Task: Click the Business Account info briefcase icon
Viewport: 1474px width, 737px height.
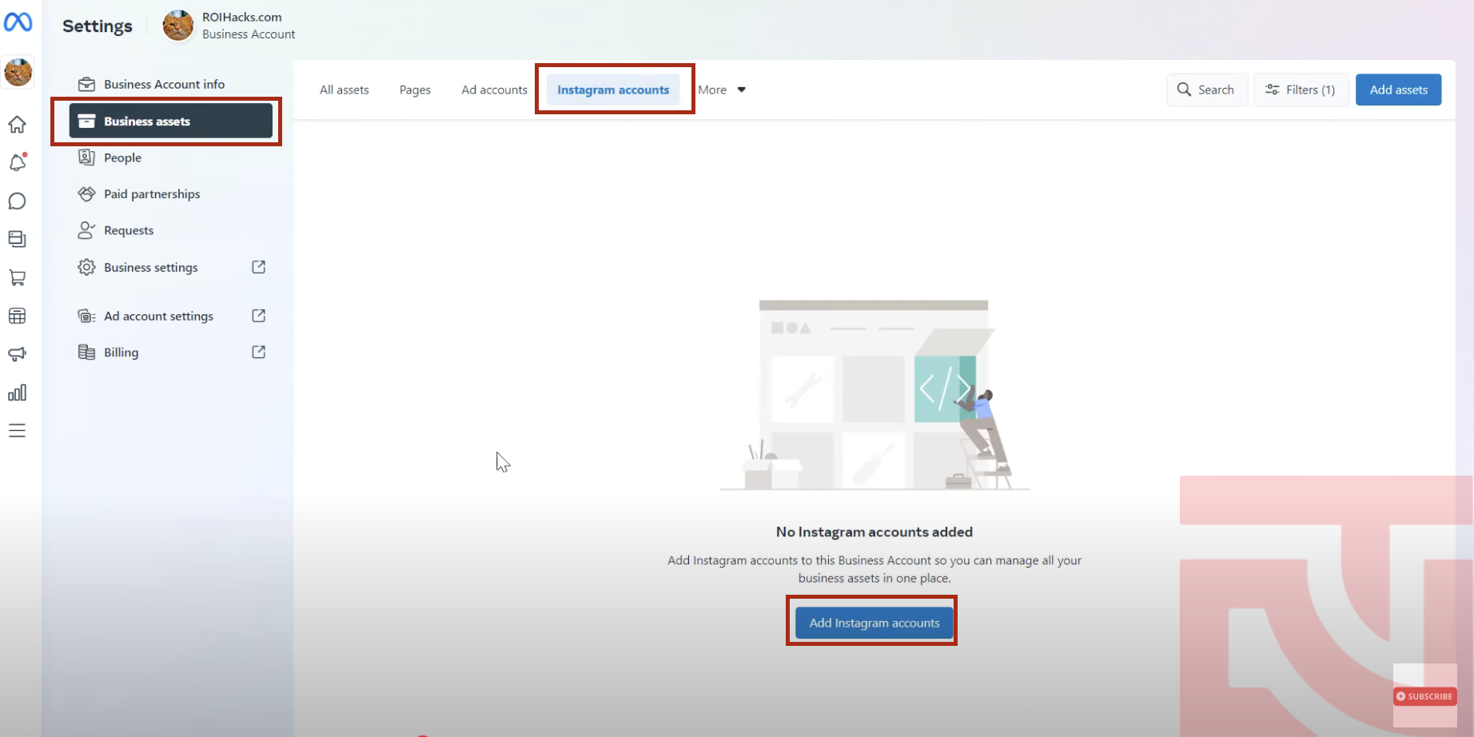Action: [86, 84]
